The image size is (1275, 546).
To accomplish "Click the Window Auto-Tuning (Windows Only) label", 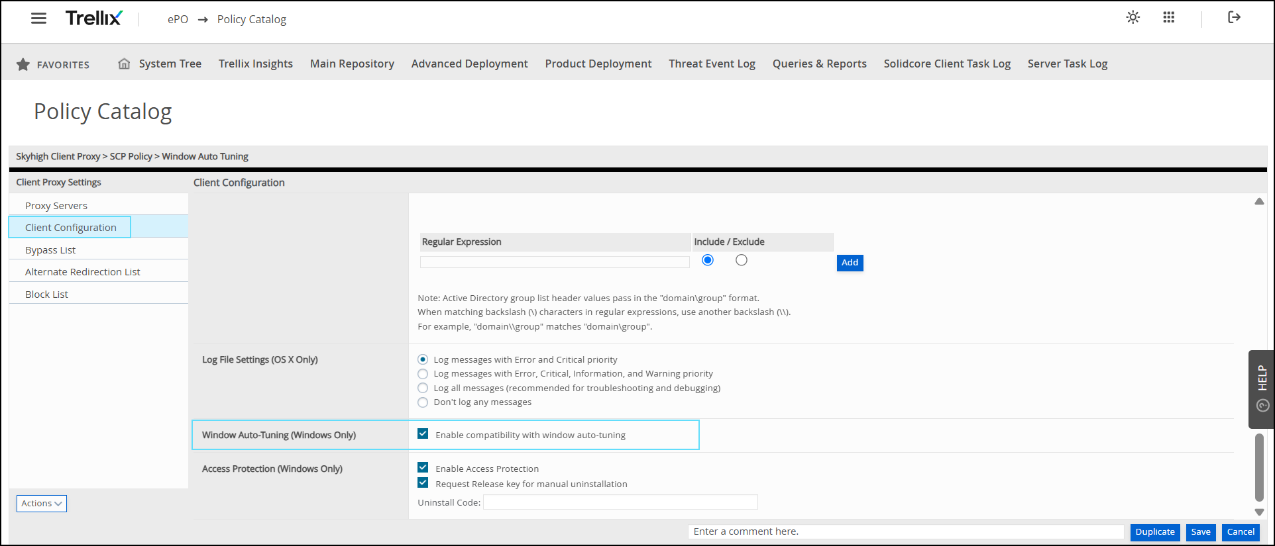I will (x=279, y=435).
